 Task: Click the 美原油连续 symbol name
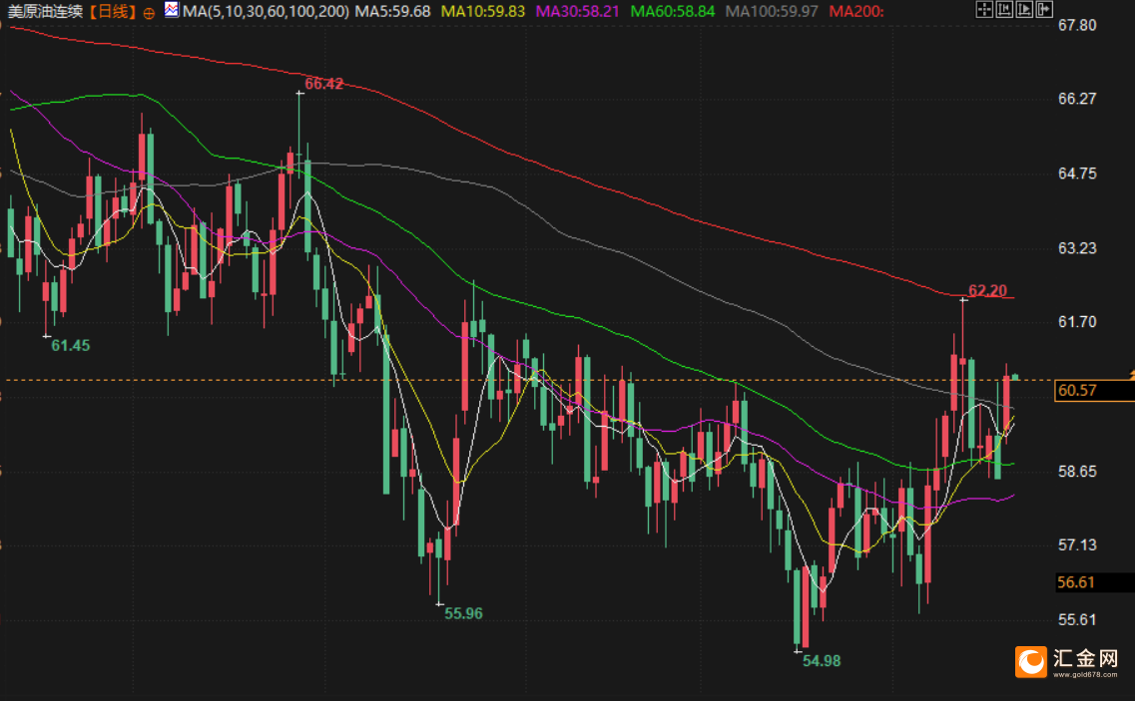pos(45,12)
